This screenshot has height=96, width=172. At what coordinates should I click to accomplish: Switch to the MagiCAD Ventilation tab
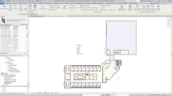coord(123,3)
